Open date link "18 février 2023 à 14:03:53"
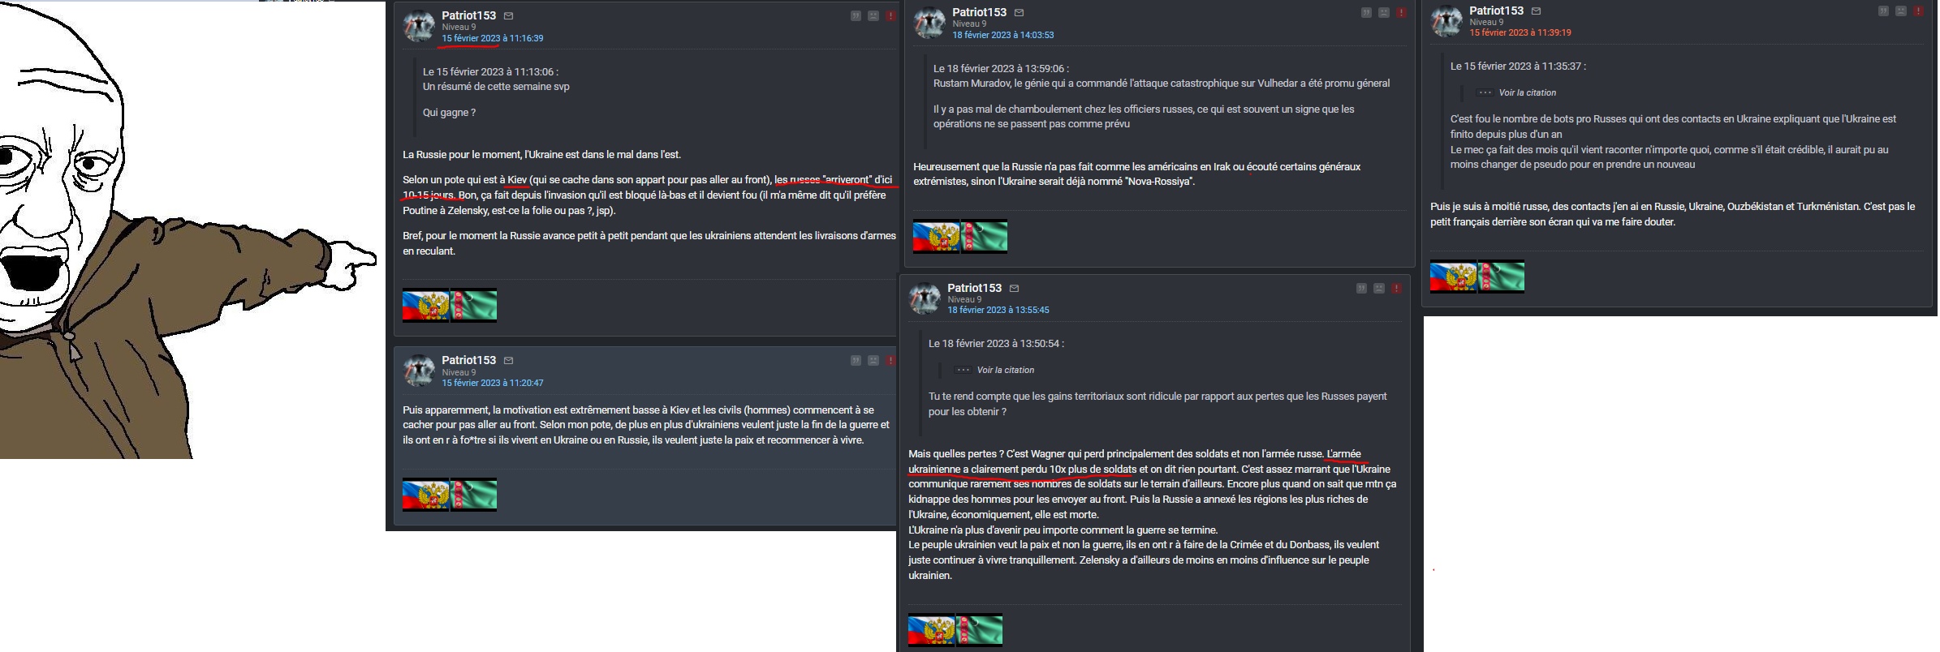Screen dimensions: 1940x652 [1003, 36]
